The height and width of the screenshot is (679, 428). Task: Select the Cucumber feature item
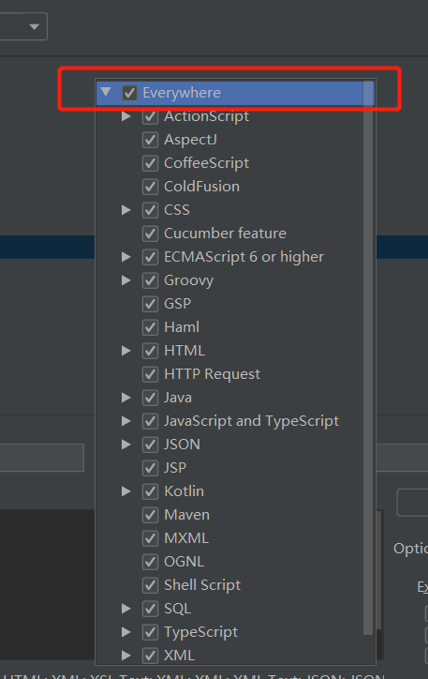[x=225, y=234]
